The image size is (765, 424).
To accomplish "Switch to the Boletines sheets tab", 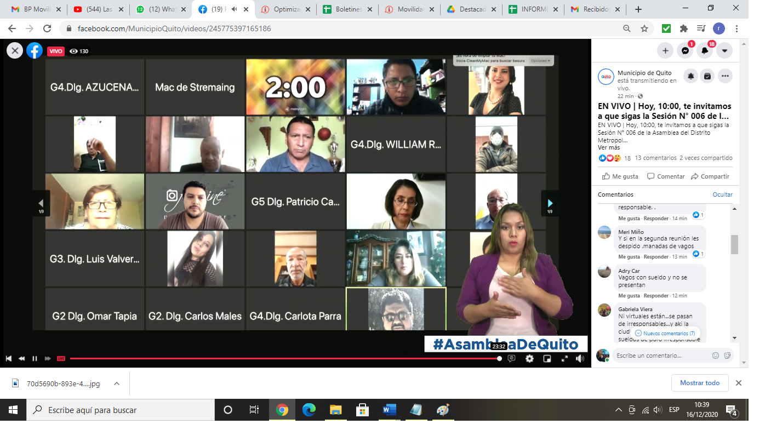I will click(348, 9).
